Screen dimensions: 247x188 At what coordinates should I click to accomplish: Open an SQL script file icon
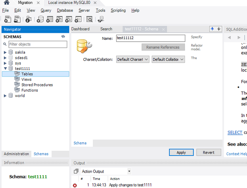pyautogui.click(x=17, y=19)
